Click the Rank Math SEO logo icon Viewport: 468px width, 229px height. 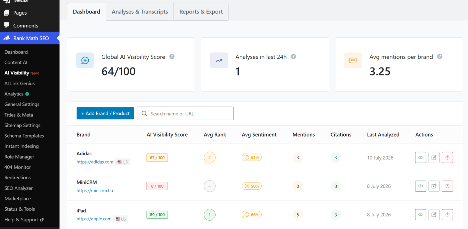7,38
